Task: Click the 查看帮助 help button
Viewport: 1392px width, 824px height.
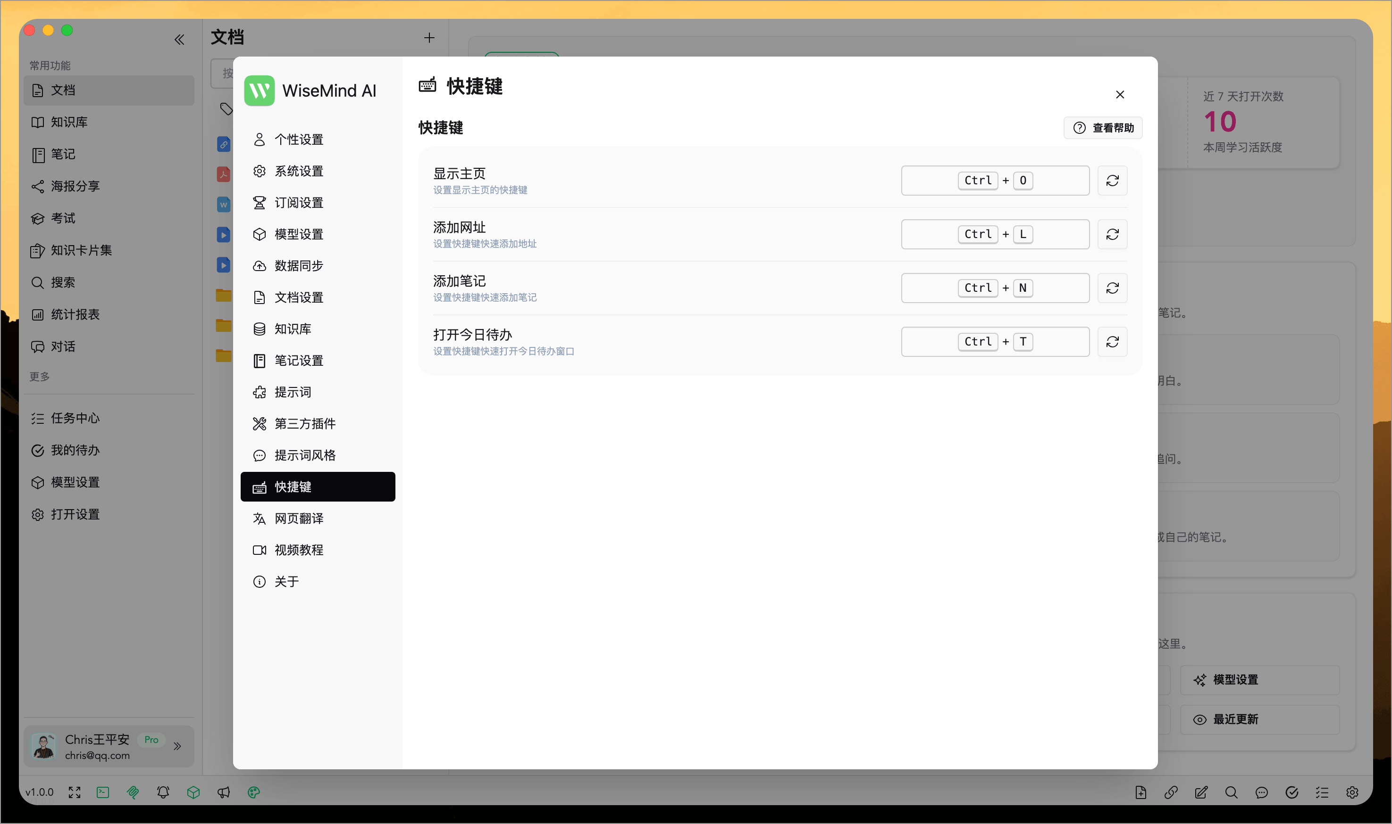Action: click(x=1102, y=128)
